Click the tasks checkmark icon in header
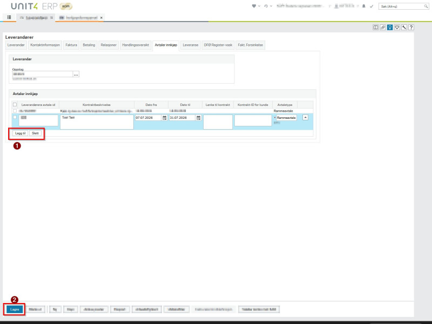This screenshot has height=324, width=432. tap(372, 6)
